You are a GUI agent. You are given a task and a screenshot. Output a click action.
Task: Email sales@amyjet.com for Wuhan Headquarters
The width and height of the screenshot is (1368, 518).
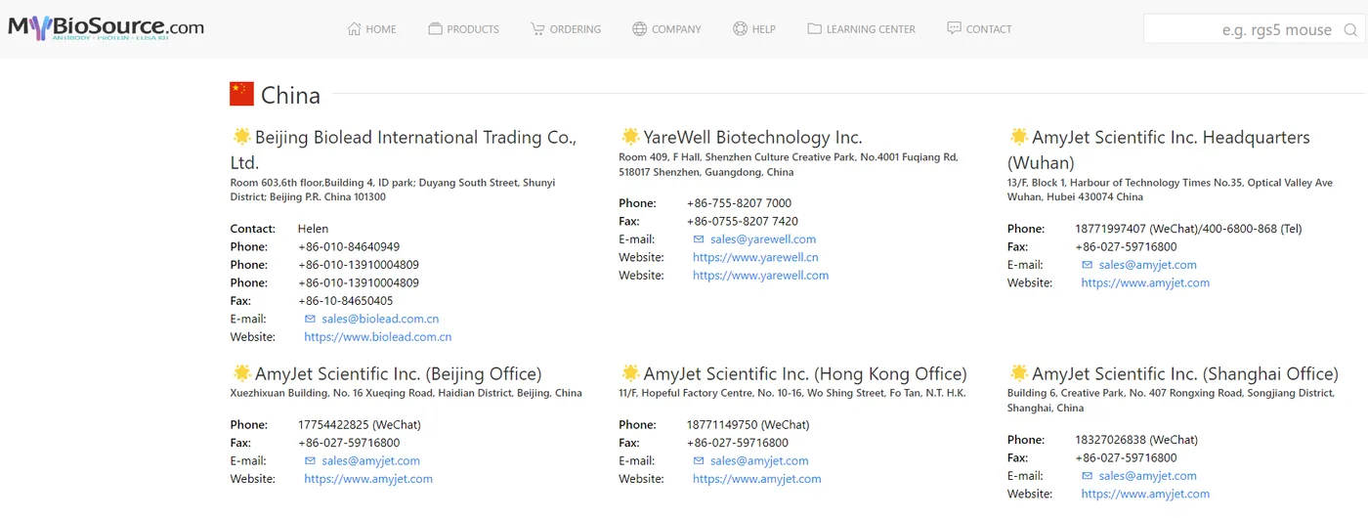click(1148, 265)
